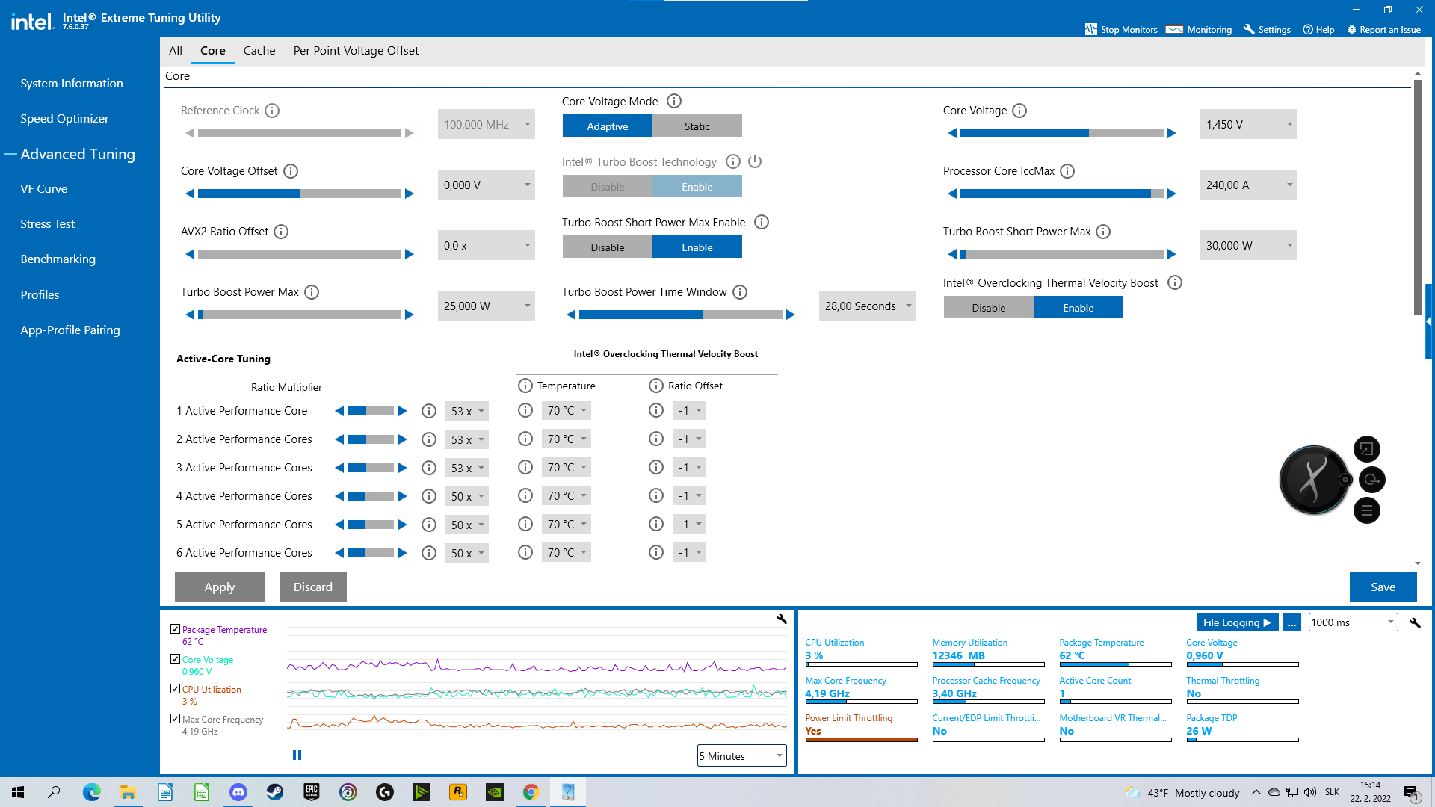Image resolution: width=1435 pixels, height=807 pixels.
Task: Click the Reference Clock info icon
Action: tap(272, 111)
